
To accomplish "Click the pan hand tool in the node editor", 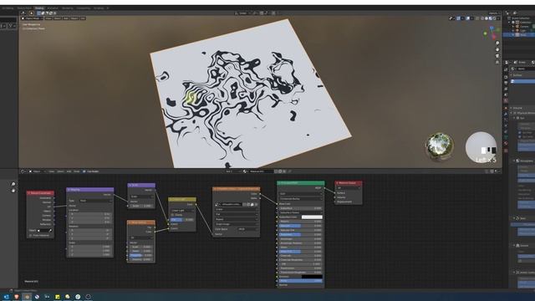I will [x=13, y=190].
